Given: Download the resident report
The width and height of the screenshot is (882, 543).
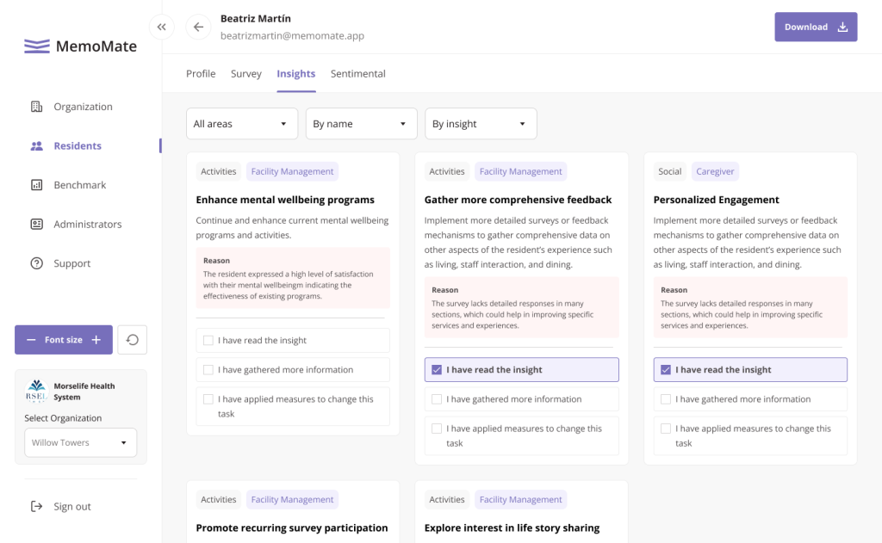Looking at the screenshot, I should pos(815,28).
